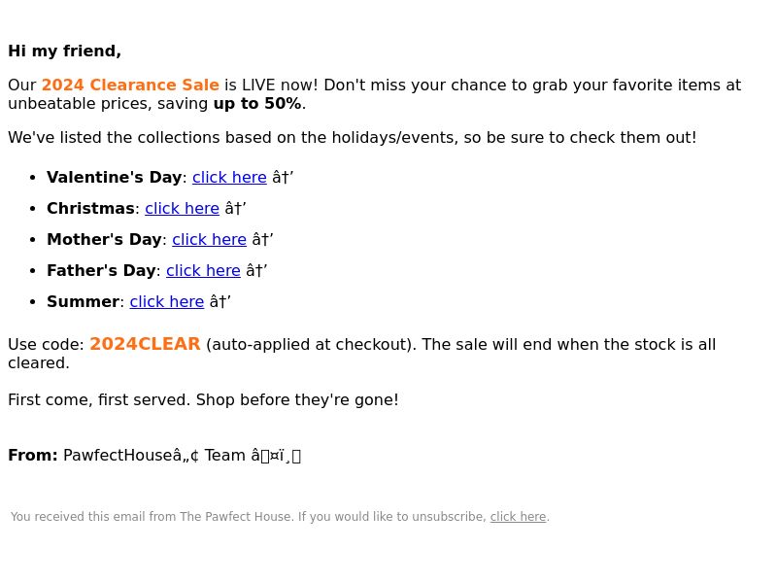This screenshot has height=583, width=777.
Task: Click the Hi my friend greeting
Action: [x=64, y=51]
